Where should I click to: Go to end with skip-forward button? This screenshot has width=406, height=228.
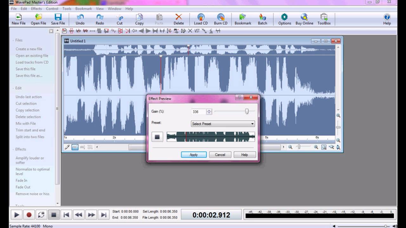(104, 215)
